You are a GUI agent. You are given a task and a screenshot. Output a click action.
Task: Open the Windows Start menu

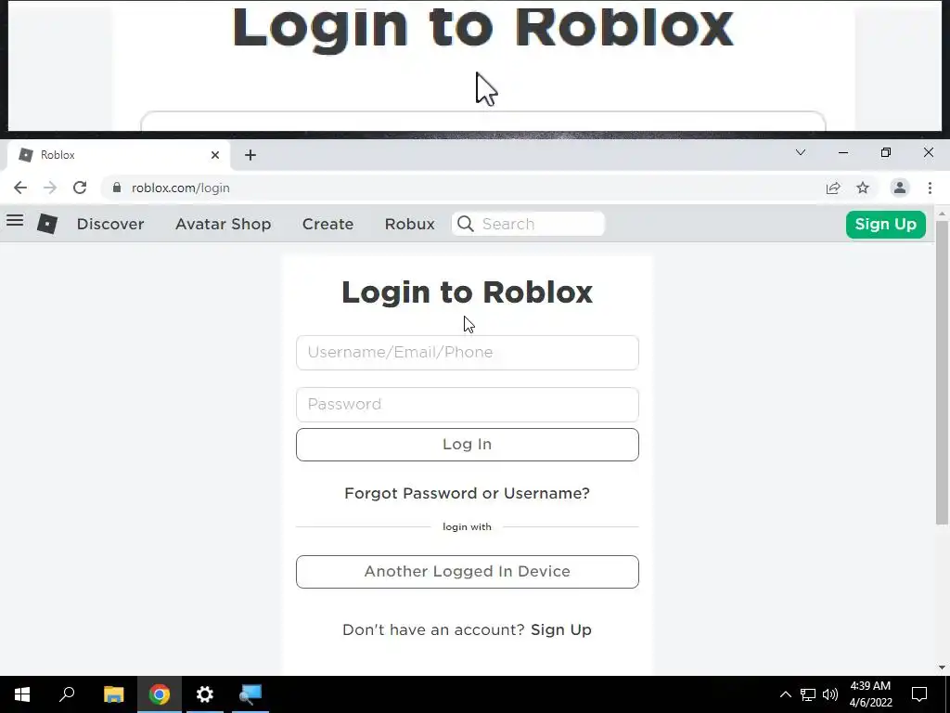click(22, 694)
